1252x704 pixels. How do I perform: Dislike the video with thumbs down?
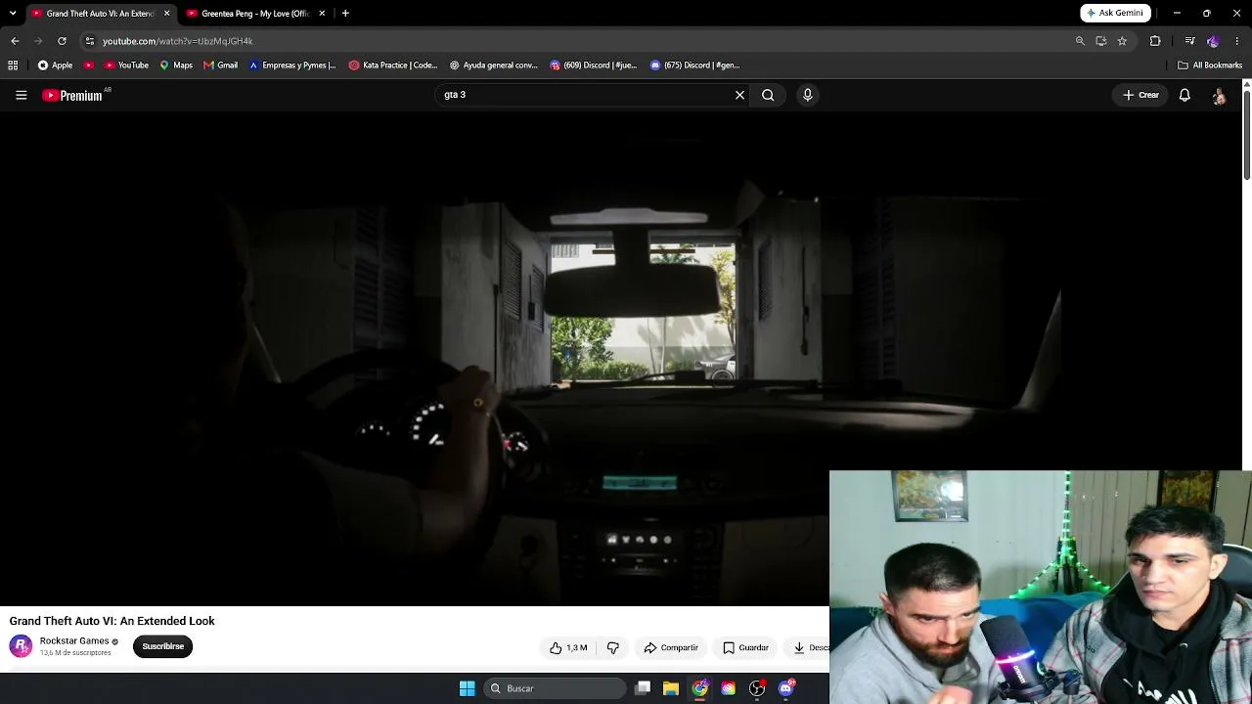(x=613, y=647)
